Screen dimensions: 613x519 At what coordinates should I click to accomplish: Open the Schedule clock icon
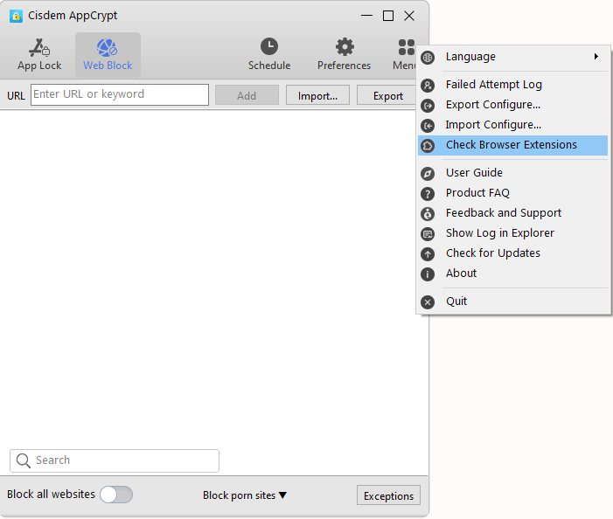(x=269, y=47)
